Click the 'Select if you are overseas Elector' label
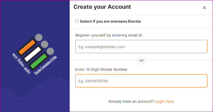Image resolution: width=213 pixels, height=112 pixels. pyautogui.click(x=110, y=21)
